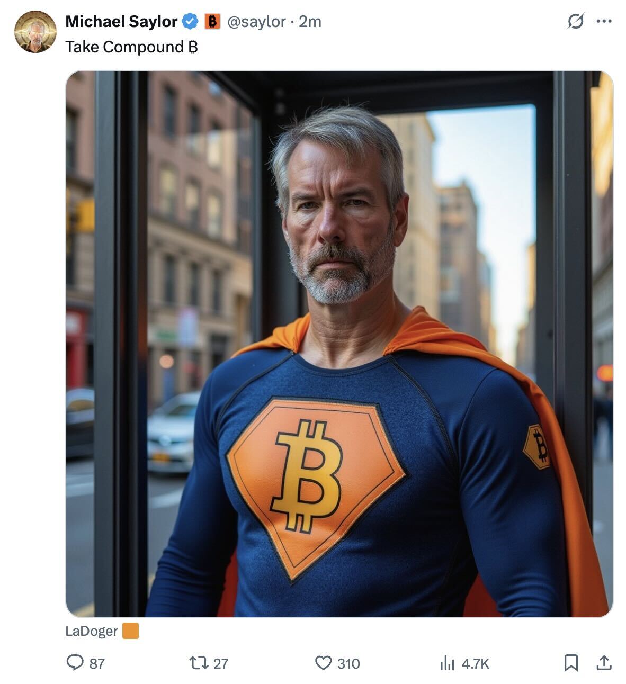The height and width of the screenshot is (684, 626).
Task: Click the Take Compound tweet text
Action: click(x=131, y=47)
